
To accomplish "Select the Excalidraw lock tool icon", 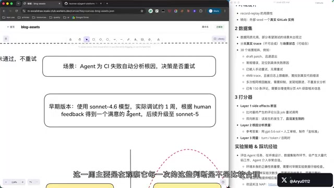I will tap(70, 40).
